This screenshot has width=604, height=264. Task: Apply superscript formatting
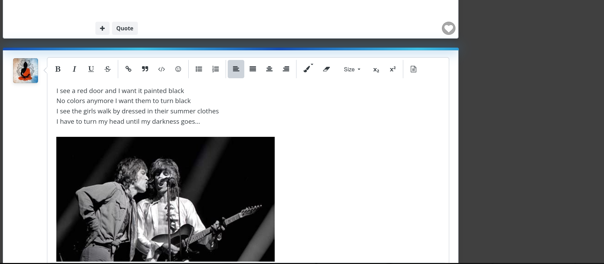point(393,69)
